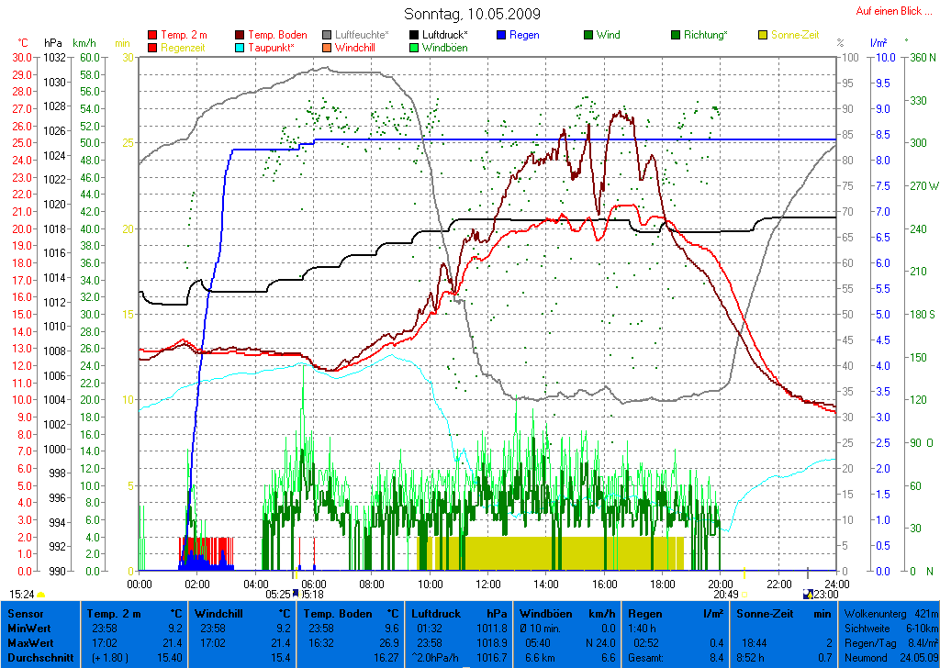940x668 pixels.
Task: Click the sunset marker at 20:49
Action: click(744, 594)
